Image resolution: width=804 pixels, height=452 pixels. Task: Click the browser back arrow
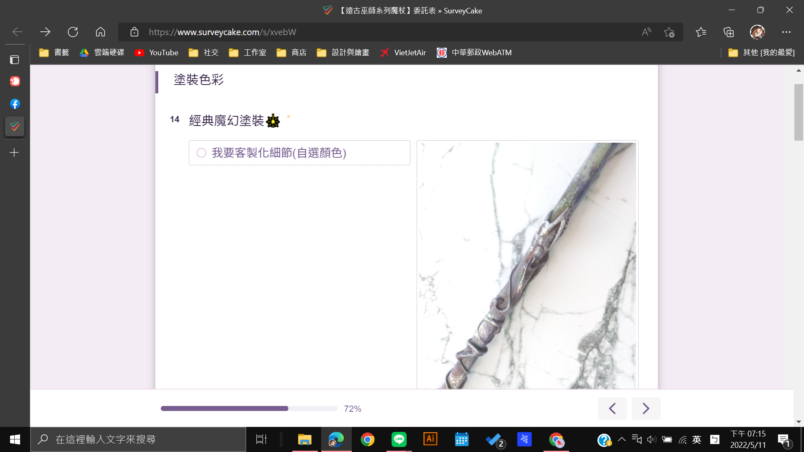[x=18, y=32]
